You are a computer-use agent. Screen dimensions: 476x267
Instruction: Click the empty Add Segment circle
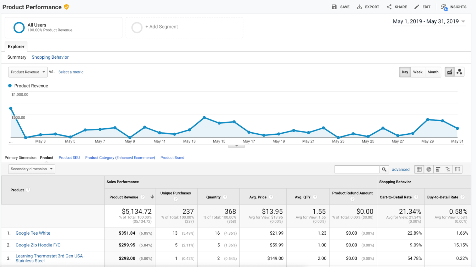[137, 27]
